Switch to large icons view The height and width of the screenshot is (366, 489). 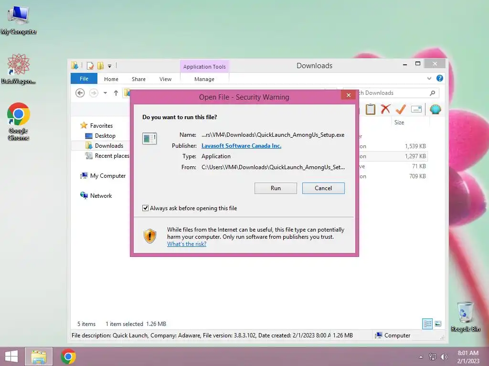tap(438, 324)
